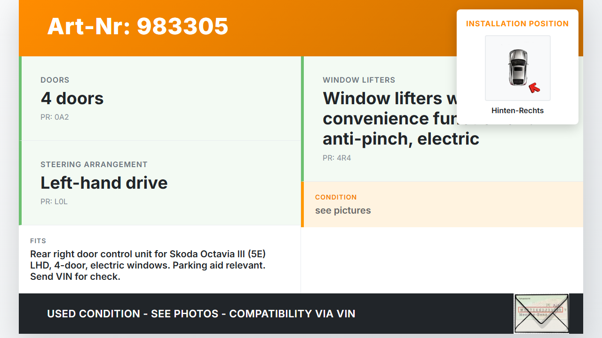This screenshot has width=602, height=338.
Task: Select the Art-Nr: 983305 heading
Action: click(138, 26)
